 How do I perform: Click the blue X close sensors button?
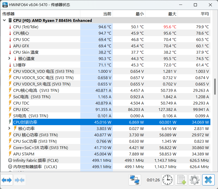point(208,180)
